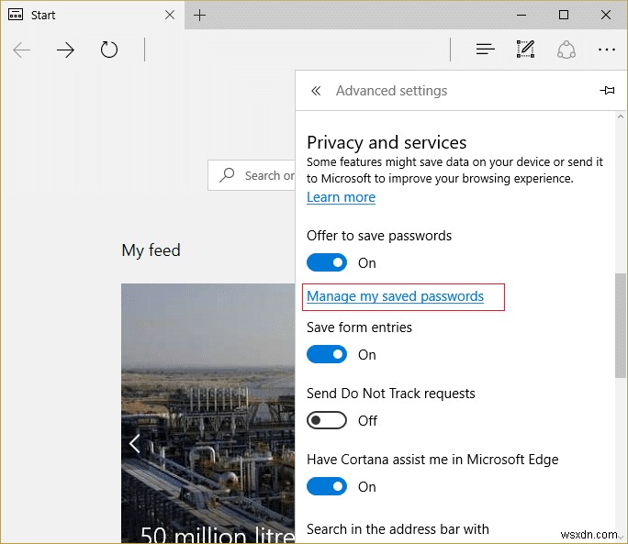Screen dimensions: 628x544
Task: Click the Share icon
Action: point(566,50)
